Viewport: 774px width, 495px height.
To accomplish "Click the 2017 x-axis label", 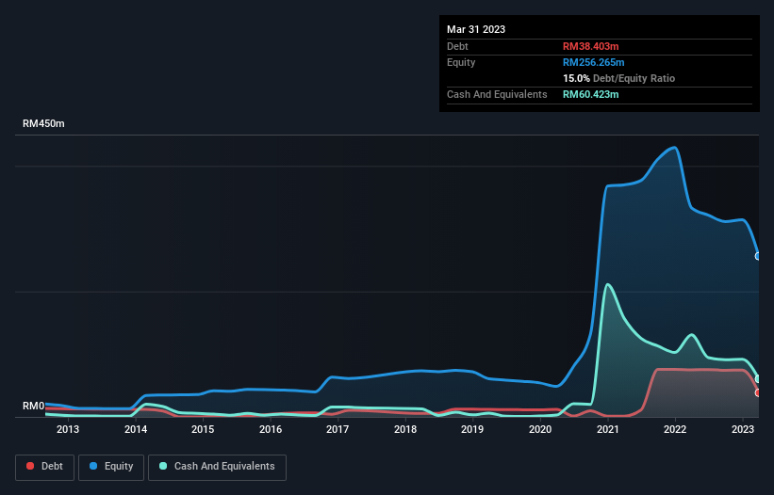I will pos(338,429).
